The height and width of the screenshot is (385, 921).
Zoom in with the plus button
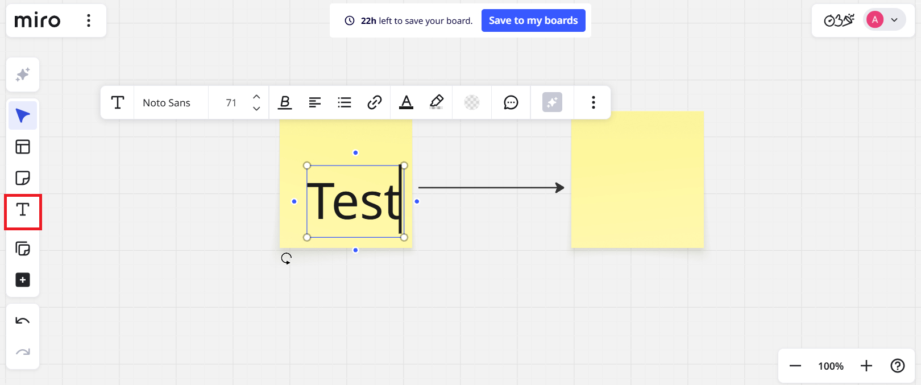[x=866, y=366]
